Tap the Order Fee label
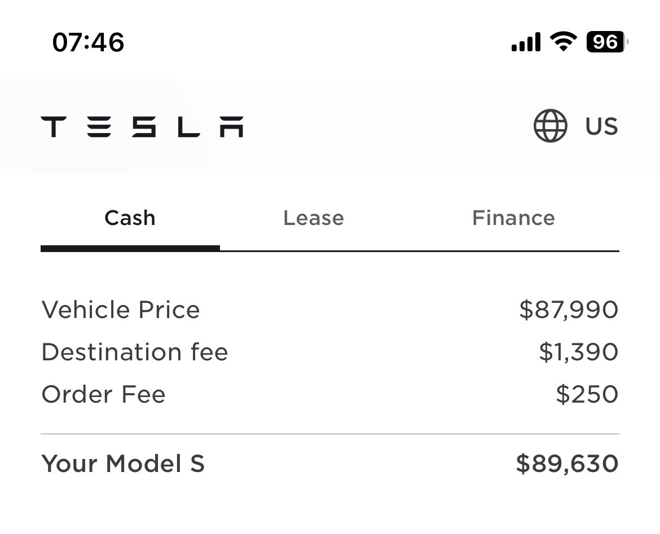Image resolution: width=660 pixels, height=534 pixels. coord(104,394)
